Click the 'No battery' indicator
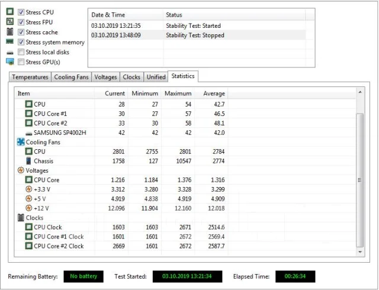The image size is (379, 290). (x=83, y=276)
